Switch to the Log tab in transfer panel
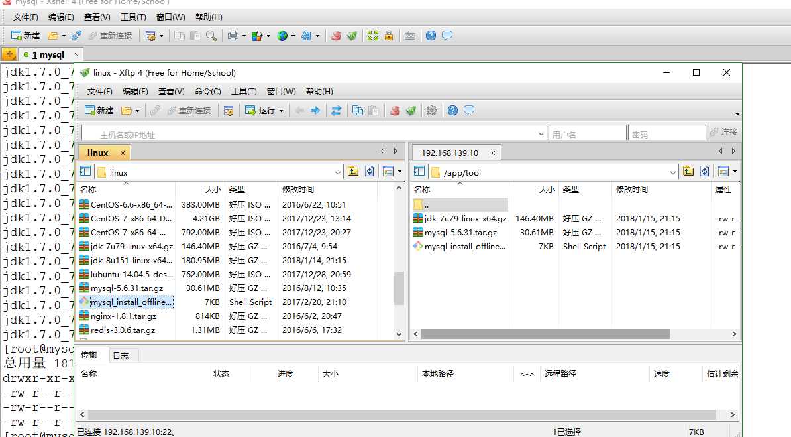Viewport: 791px width, 437px height. point(121,355)
